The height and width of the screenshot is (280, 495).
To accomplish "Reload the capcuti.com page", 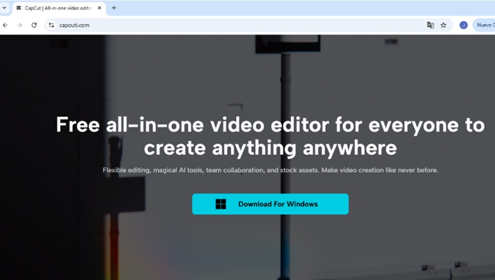I will 34,25.
